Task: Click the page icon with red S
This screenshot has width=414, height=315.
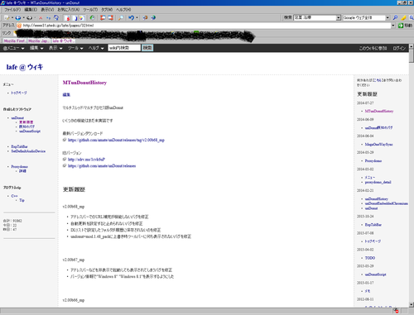Action: pyautogui.click(x=67, y=18)
